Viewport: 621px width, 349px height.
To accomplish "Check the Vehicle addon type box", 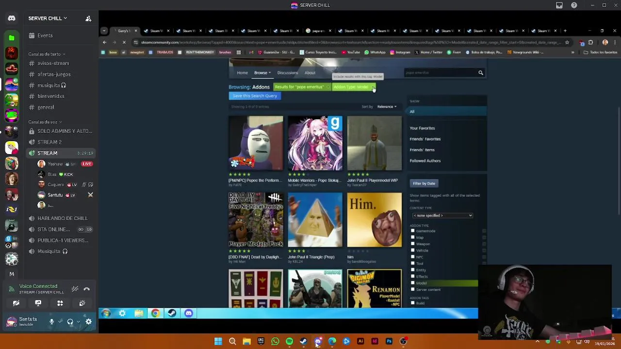I will (x=413, y=251).
